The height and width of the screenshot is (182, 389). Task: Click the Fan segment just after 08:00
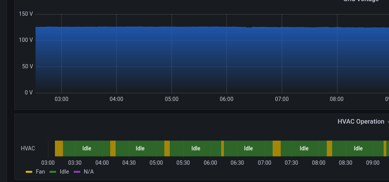[329, 149]
